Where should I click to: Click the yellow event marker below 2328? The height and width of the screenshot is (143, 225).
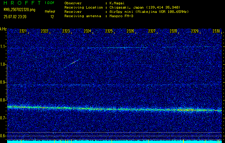pyautogui.click(x=184, y=141)
